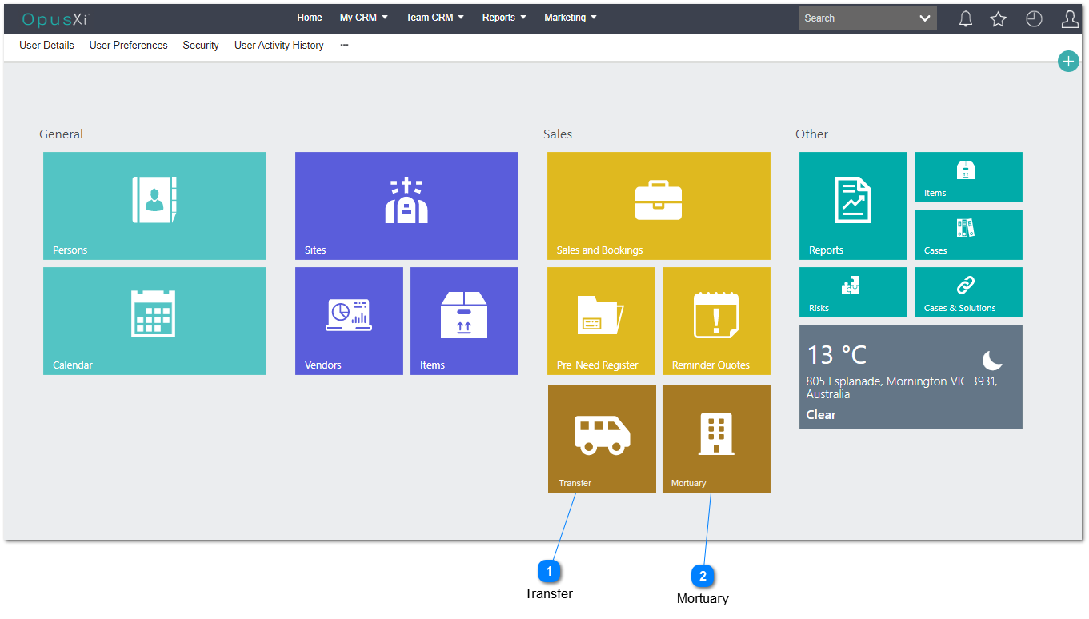Click the favorites star icon
Image resolution: width=1089 pixels, height=619 pixels.
(x=998, y=18)
